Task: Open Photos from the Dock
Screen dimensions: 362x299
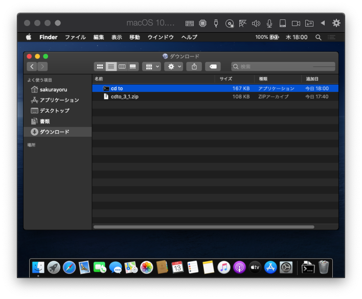Action: pos(146,267)
